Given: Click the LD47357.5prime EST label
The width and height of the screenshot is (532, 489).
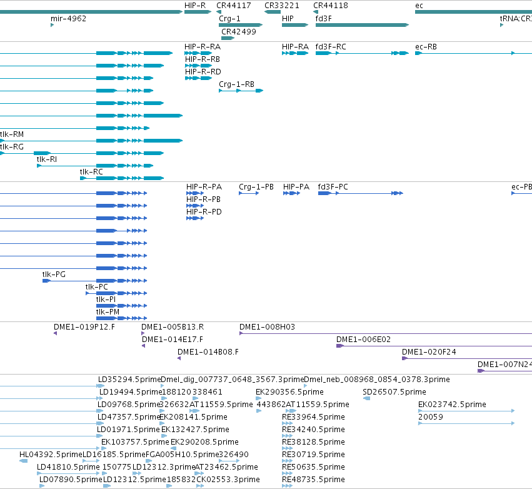Looking at the screenshot, I should [x=129, y=417].
